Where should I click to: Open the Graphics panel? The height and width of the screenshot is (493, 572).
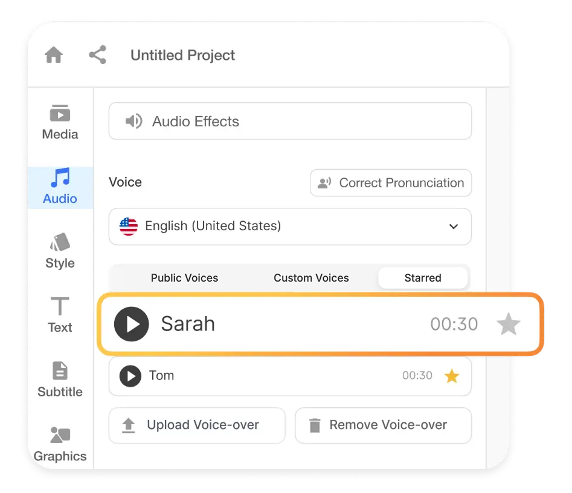click(x=59, y=444)
